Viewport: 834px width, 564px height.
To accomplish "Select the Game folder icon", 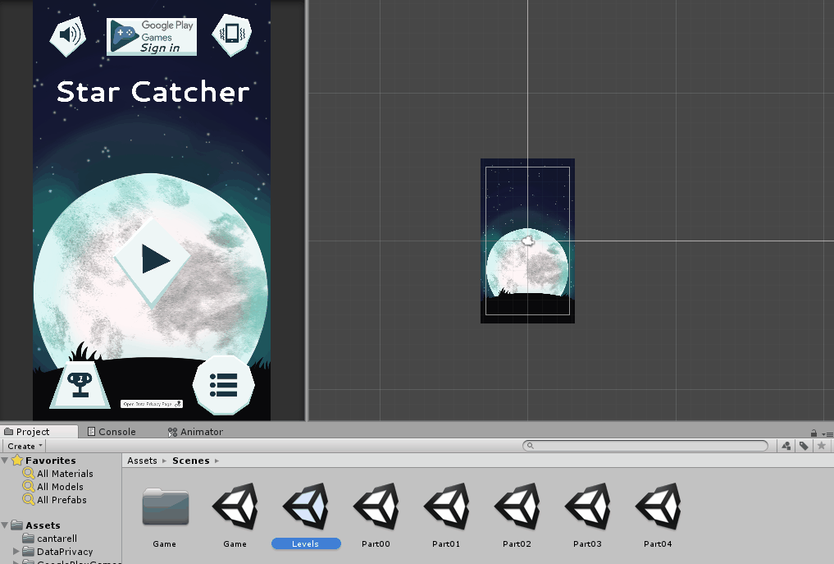I will coord(165,507).
